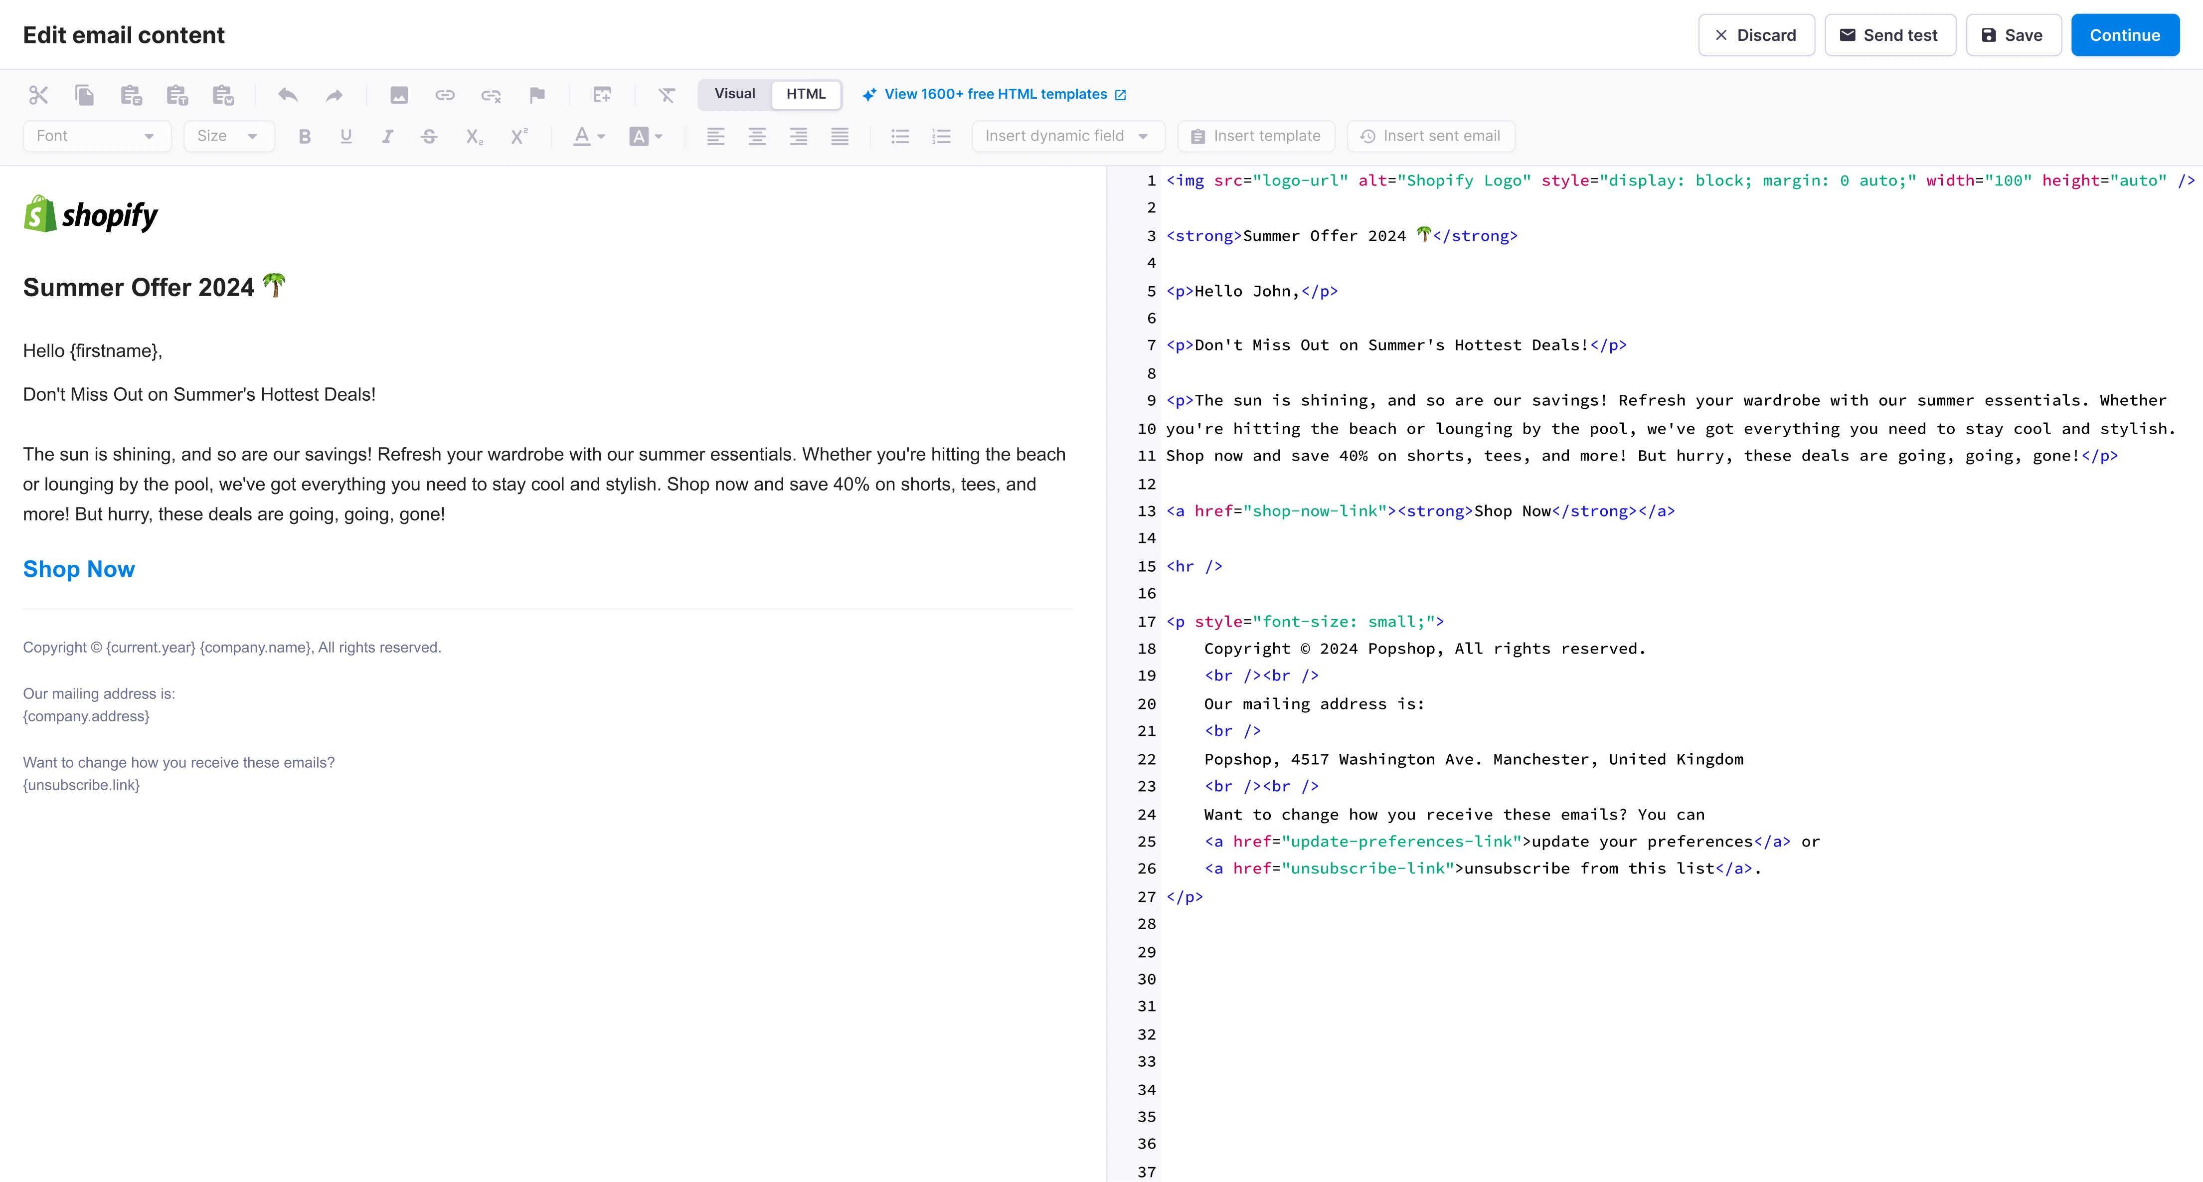Viewport: 2203px width, 1182px height.
Task: Toggle underline formatting
Action: pyautogui.click(x=345, y=136)
